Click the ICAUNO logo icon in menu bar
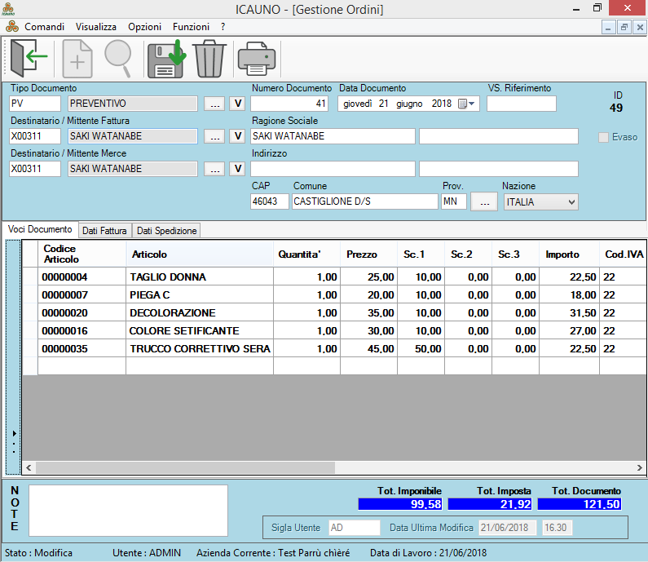648x562 pixels. coord(12,27)
